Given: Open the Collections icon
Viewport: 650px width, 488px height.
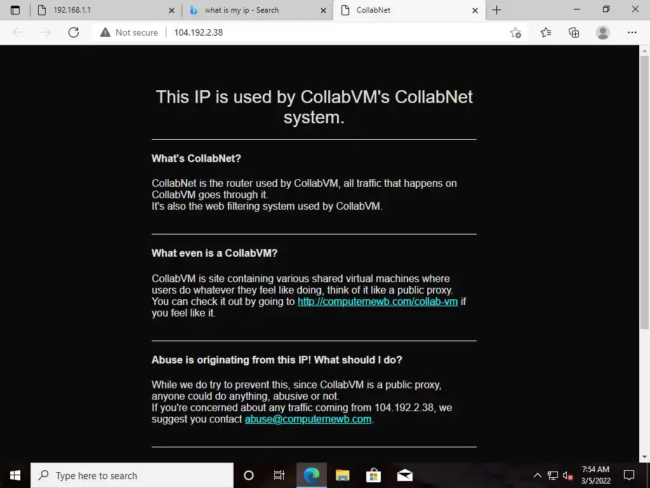Looking at the screenshot, I should click(574, 32).
